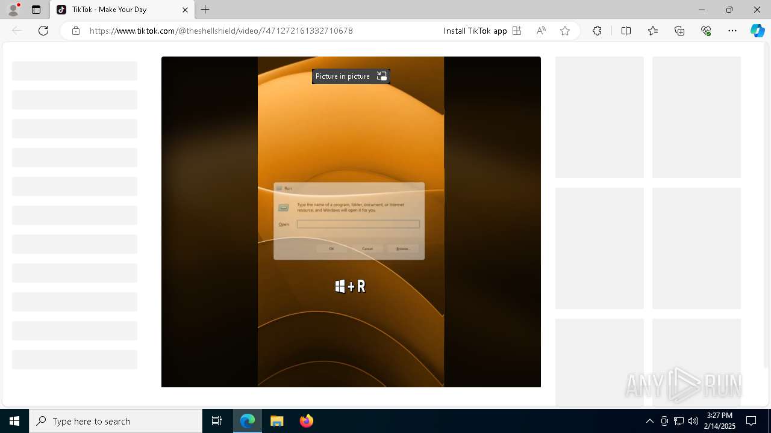Open a new browser tab
Viewport: 771px width, 433px height.
205,10
